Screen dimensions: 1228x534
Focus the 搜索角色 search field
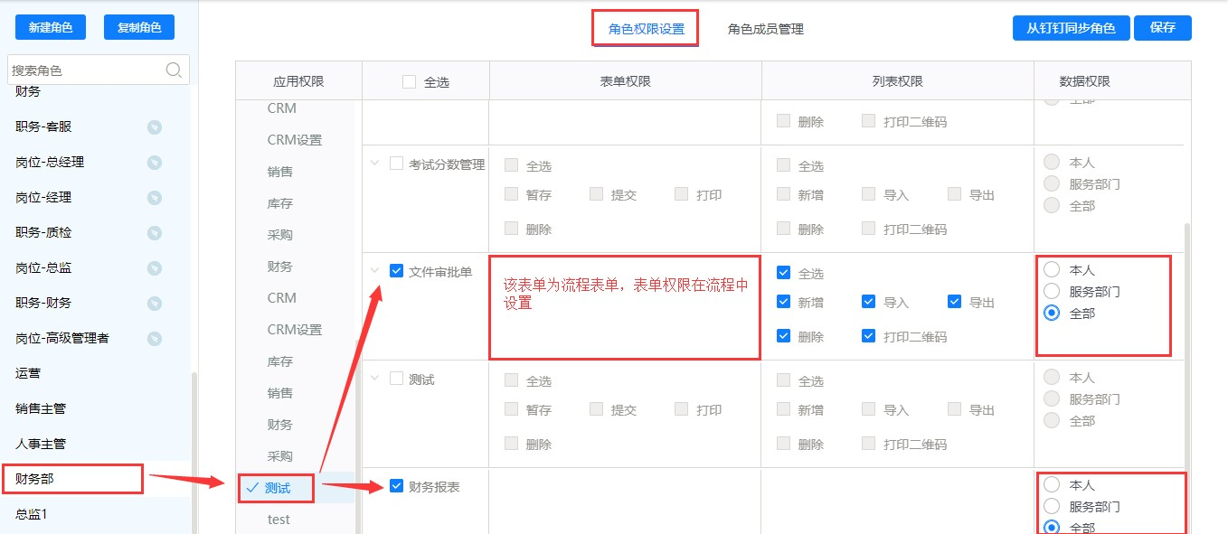tap(99, 70)
